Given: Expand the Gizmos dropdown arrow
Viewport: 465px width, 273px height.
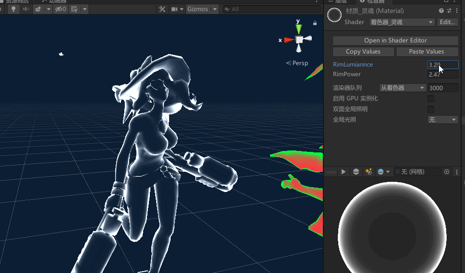Looking at the screenshot, I should pos(215,9).
